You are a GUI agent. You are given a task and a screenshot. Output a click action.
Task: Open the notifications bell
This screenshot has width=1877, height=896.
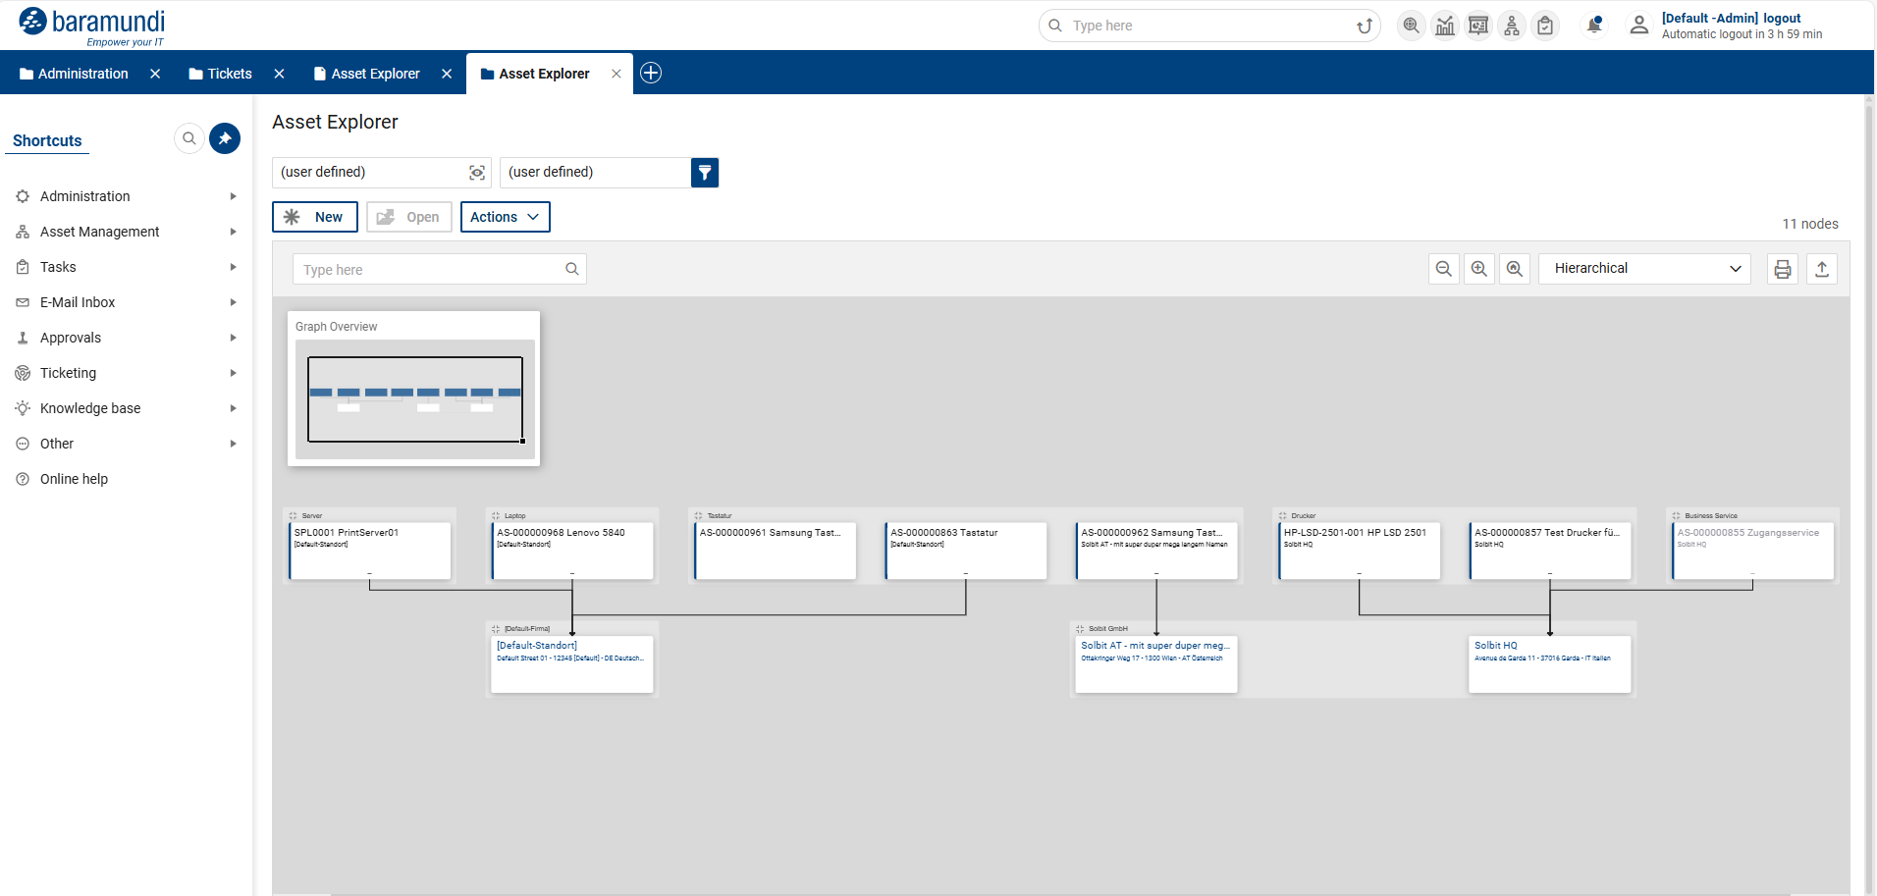(x=1592, y=24)
